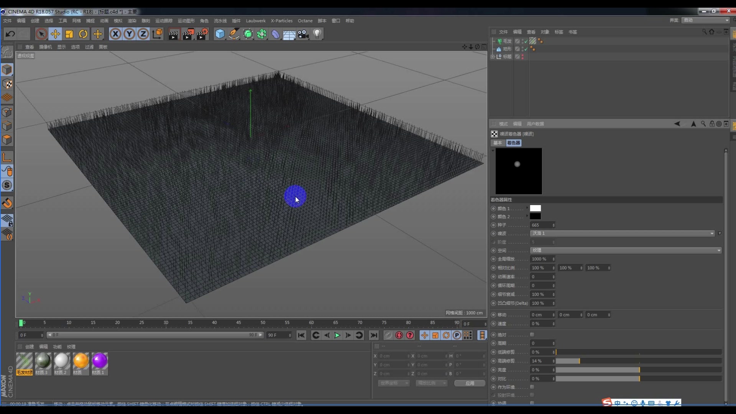
Task: Open the floor environment icon
Action: click(289, 35)
